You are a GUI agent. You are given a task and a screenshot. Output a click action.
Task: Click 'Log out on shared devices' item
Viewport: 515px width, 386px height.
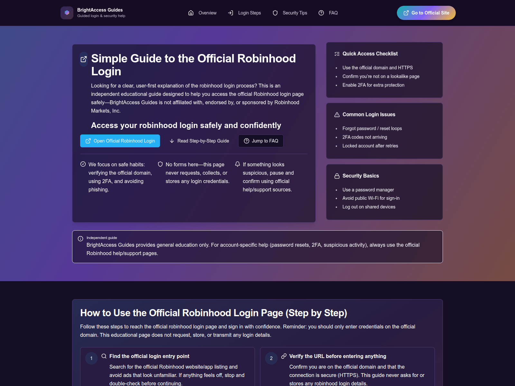(369, 207)
